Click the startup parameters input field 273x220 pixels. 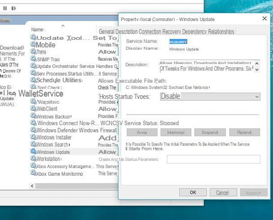tap(213, 159)
